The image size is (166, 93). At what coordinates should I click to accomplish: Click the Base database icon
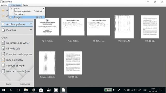[x=3, y=71]
